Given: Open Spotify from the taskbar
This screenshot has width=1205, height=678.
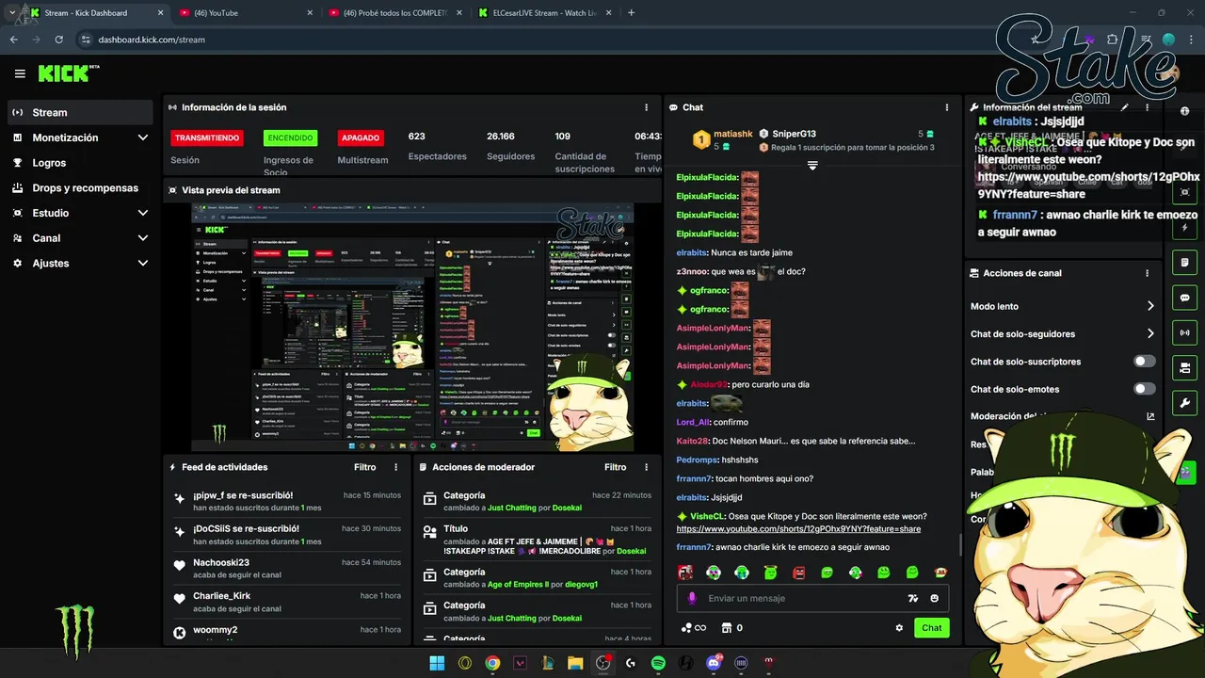Looking at the screenshot, I should (x=659, y=663).
